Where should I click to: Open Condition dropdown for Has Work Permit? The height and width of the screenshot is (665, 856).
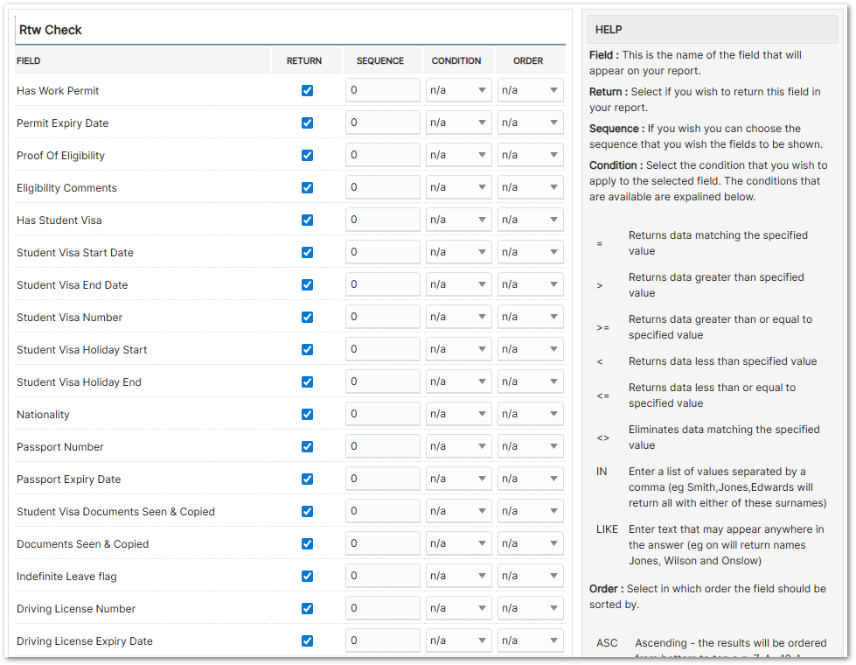pyautogui.click(x=458, y=90)
